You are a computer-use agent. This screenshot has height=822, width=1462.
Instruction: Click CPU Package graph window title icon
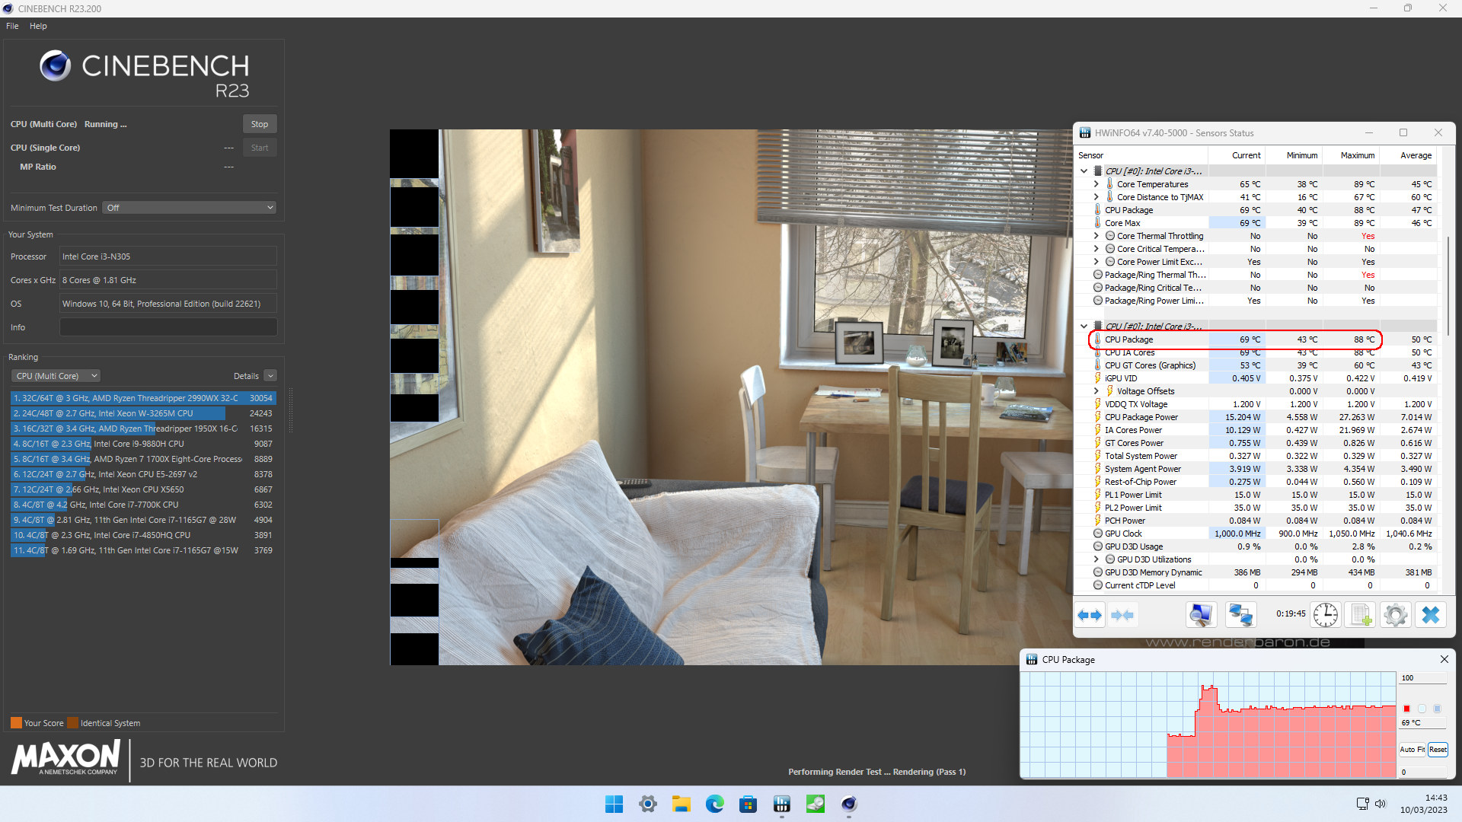coord(1032,660)
